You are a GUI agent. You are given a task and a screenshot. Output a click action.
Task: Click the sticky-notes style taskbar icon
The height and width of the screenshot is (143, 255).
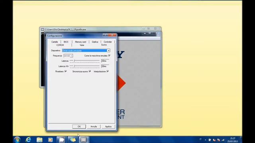pos(73,139)
